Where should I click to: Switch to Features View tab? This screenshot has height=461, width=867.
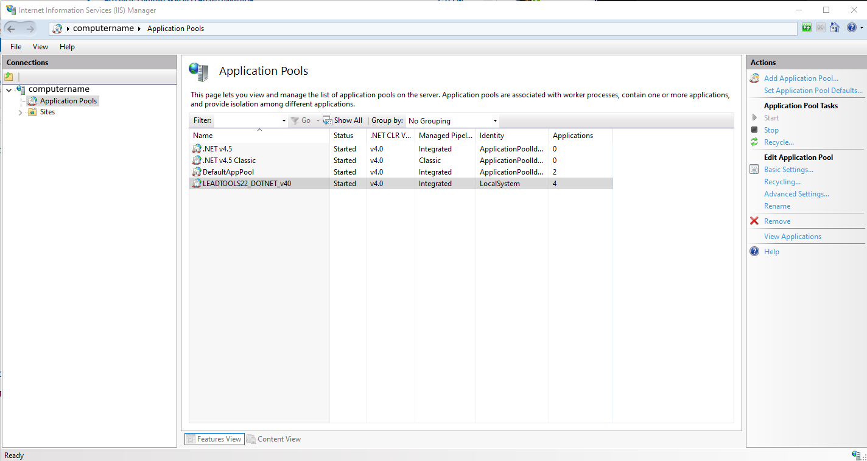pyautogui.click(x=214, y=439)
